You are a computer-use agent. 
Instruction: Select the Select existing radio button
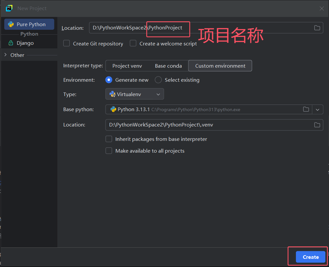pyautogui.click(x=158, y=80)
